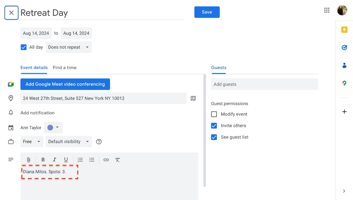This screenshot has width=353, height=200.
Task: Click the details pane scrollbar
Action: click(205, 130)
